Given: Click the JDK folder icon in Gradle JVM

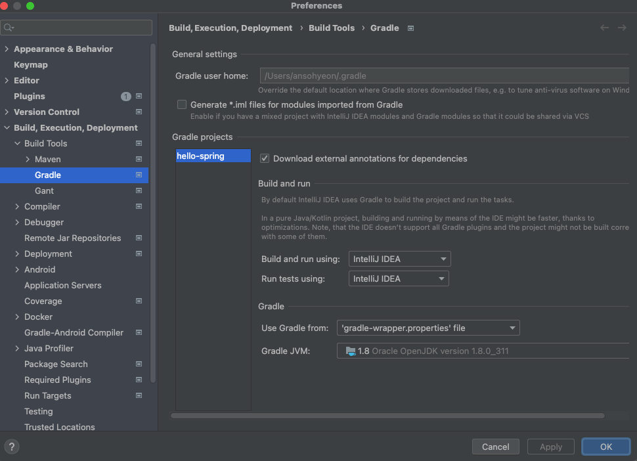Looking at the screenshot, I should coord(351,351).
